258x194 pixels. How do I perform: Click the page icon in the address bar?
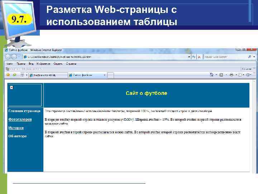point(25,57)
